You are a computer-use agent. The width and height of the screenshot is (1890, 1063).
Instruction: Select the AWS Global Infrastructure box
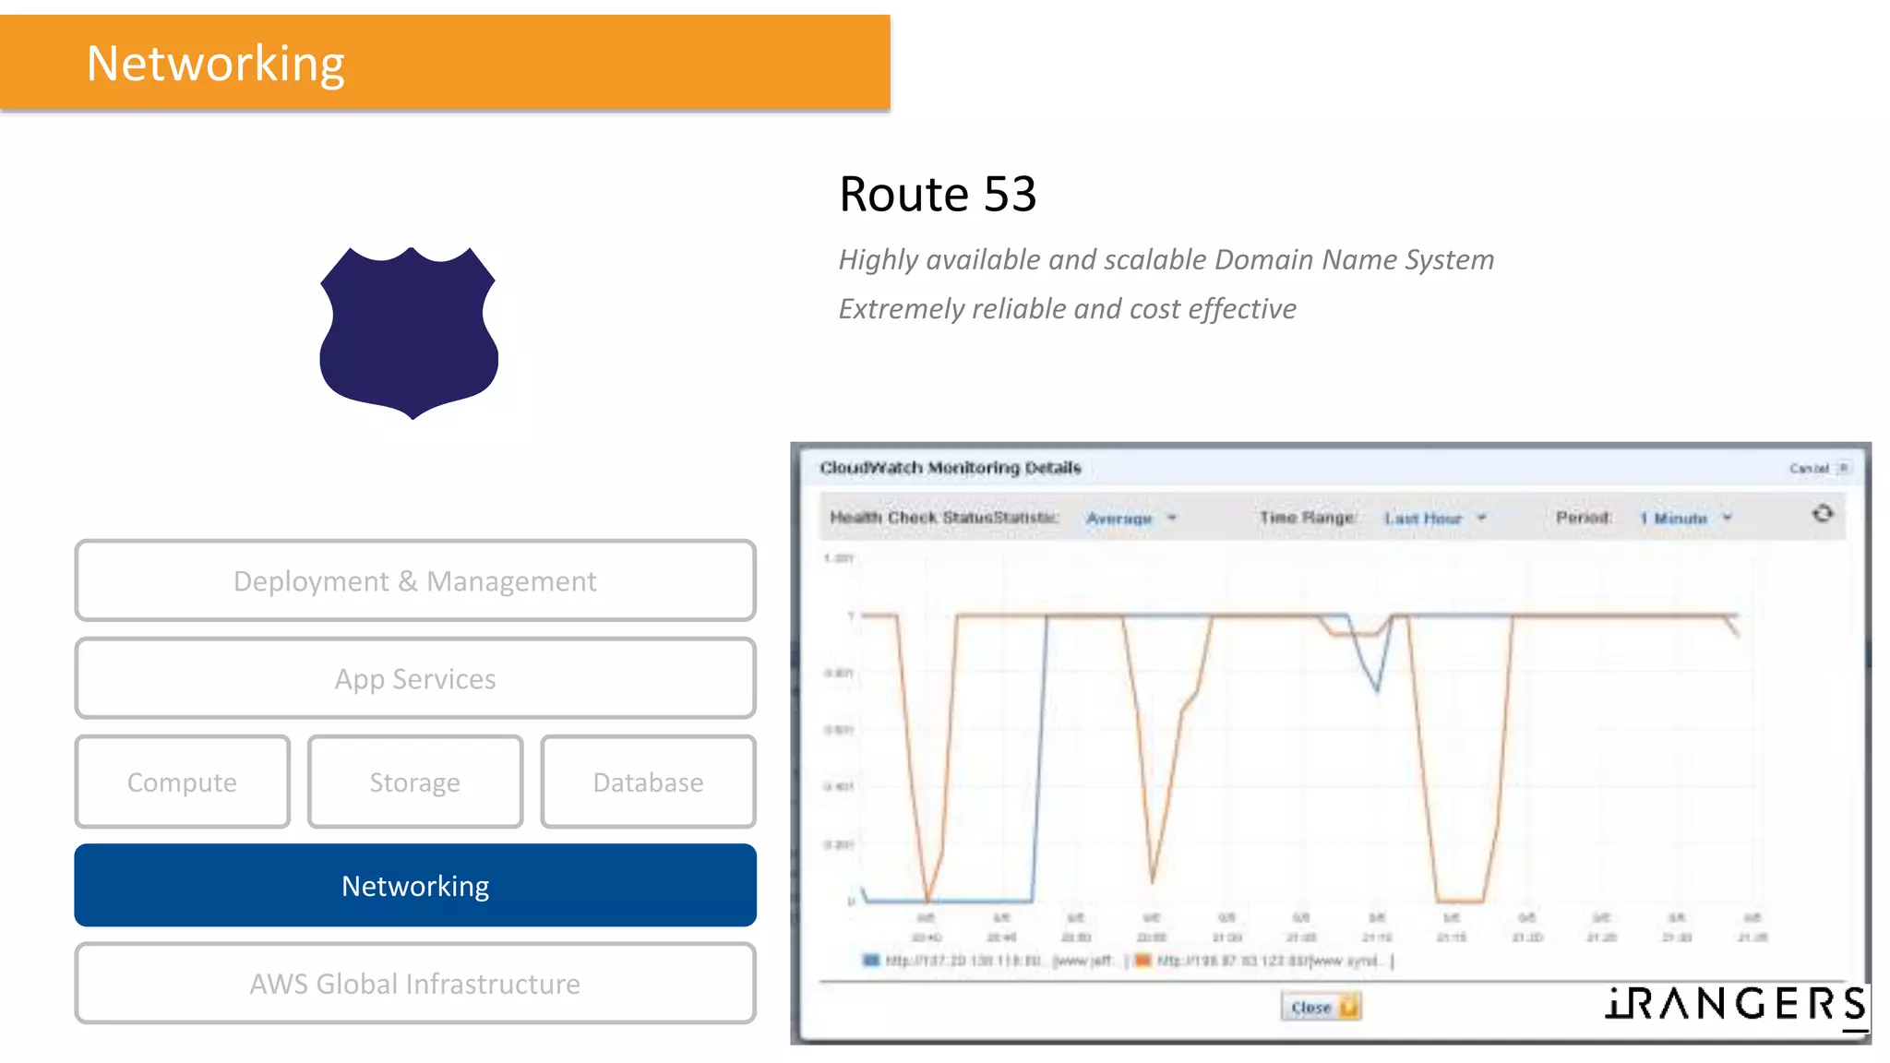pos(415,983)
